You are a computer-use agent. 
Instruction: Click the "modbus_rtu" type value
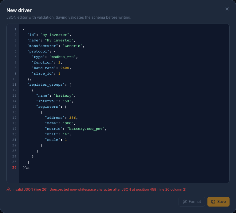click(x=62, y=57)
